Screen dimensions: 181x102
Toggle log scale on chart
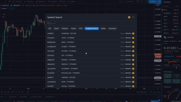pyautogui.click(x=154, y=92)
